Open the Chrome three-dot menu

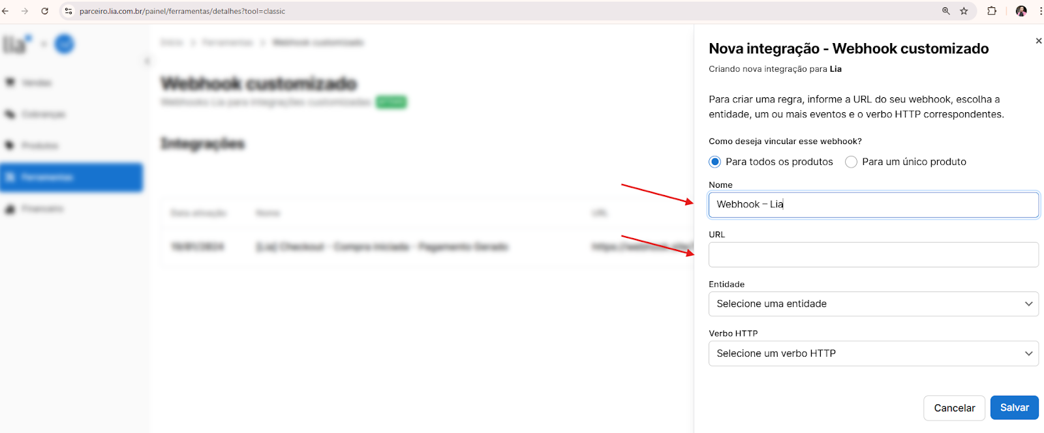[1040, 11]
